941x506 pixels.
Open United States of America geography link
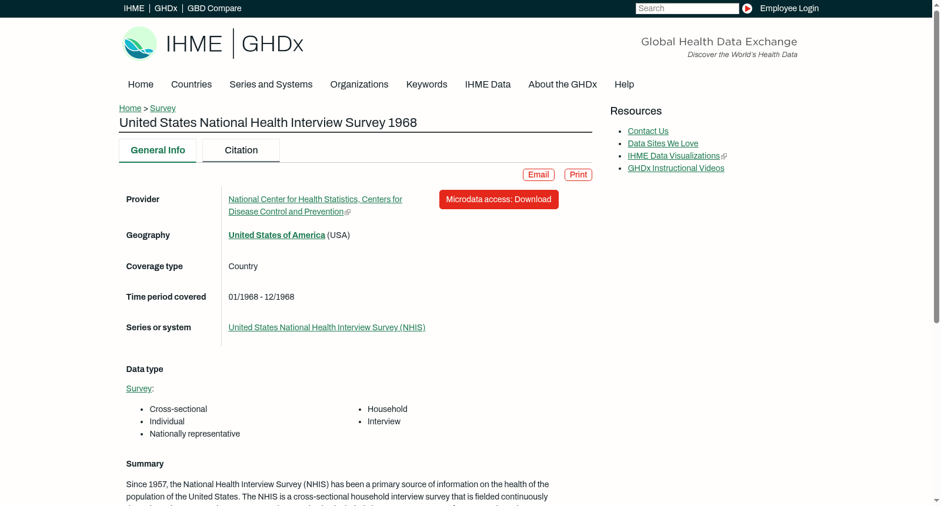tap(277, 235)
